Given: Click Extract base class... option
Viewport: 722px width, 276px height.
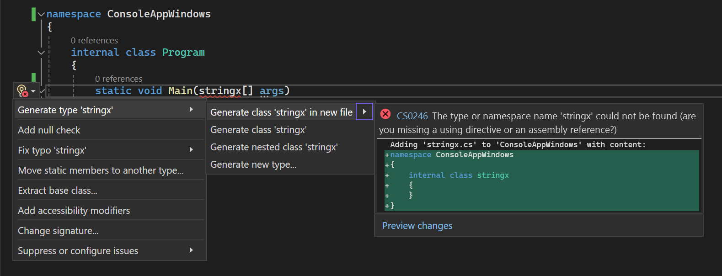Looking at the screenshot, I should tap(58, 191).
